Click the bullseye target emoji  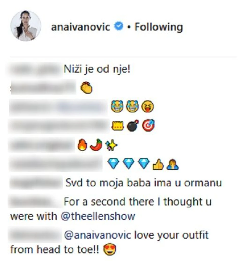[x=148, y=125]
